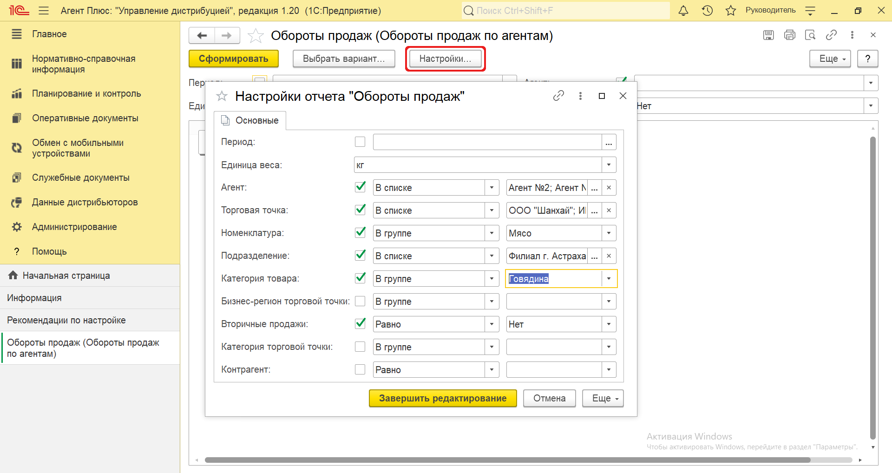
Task: Switch to Рекомендации по настройке open page
Action: (90, 320)
